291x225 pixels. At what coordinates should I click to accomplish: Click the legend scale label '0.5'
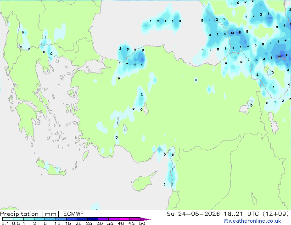16,223
